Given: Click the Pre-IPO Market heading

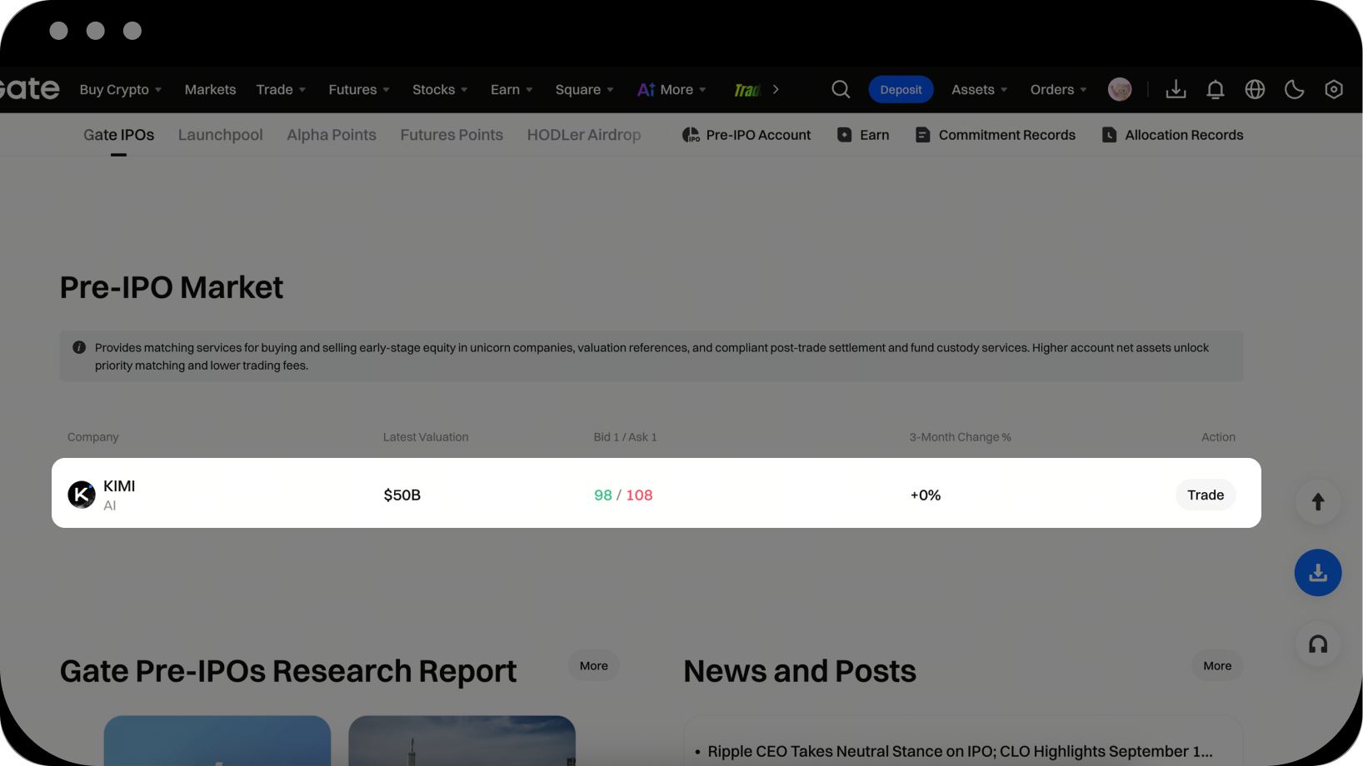Looking at the screenshot, I should pos(172,287).
